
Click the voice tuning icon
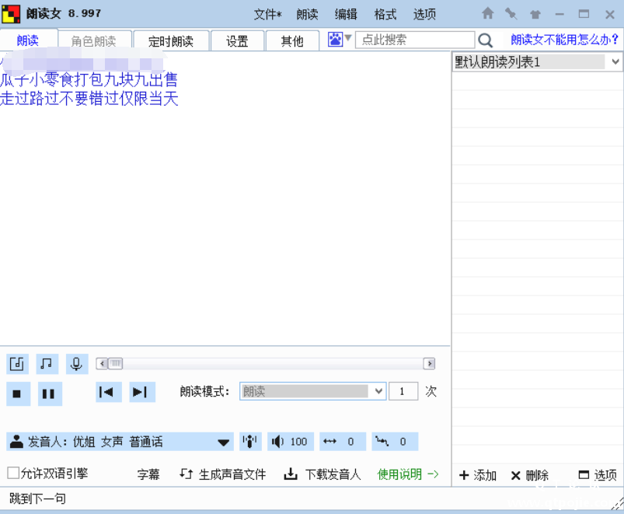(250, 442)
